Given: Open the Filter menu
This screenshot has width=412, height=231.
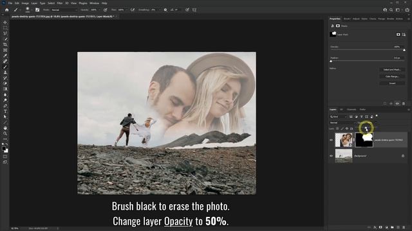Looking at the screenshot, I should (x=60, y=3).
